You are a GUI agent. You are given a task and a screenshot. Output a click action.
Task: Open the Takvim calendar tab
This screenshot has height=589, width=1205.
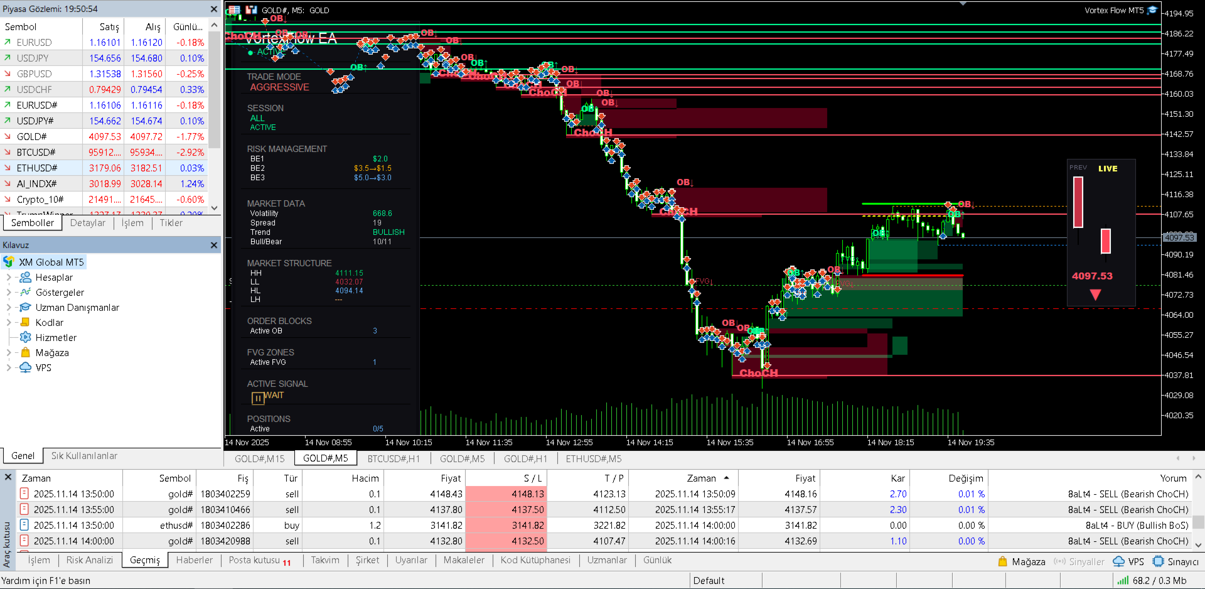(325, 560)
